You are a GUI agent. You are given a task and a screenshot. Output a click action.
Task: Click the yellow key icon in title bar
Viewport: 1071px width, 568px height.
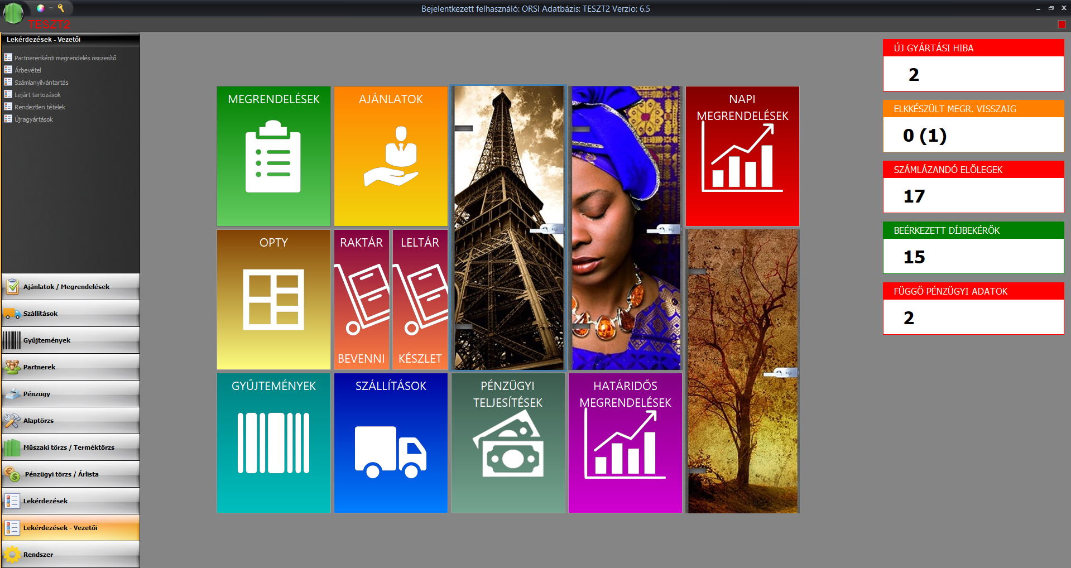point(61,8)
